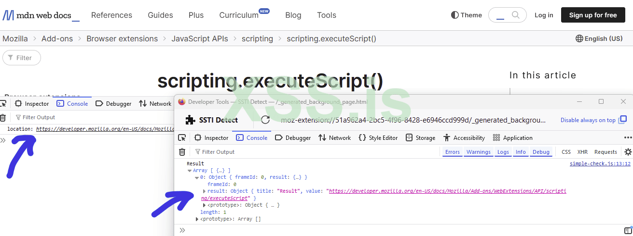Reload the SSTI Detect extension
This screenshot has height=236, width=633.
tap(265, 120)
